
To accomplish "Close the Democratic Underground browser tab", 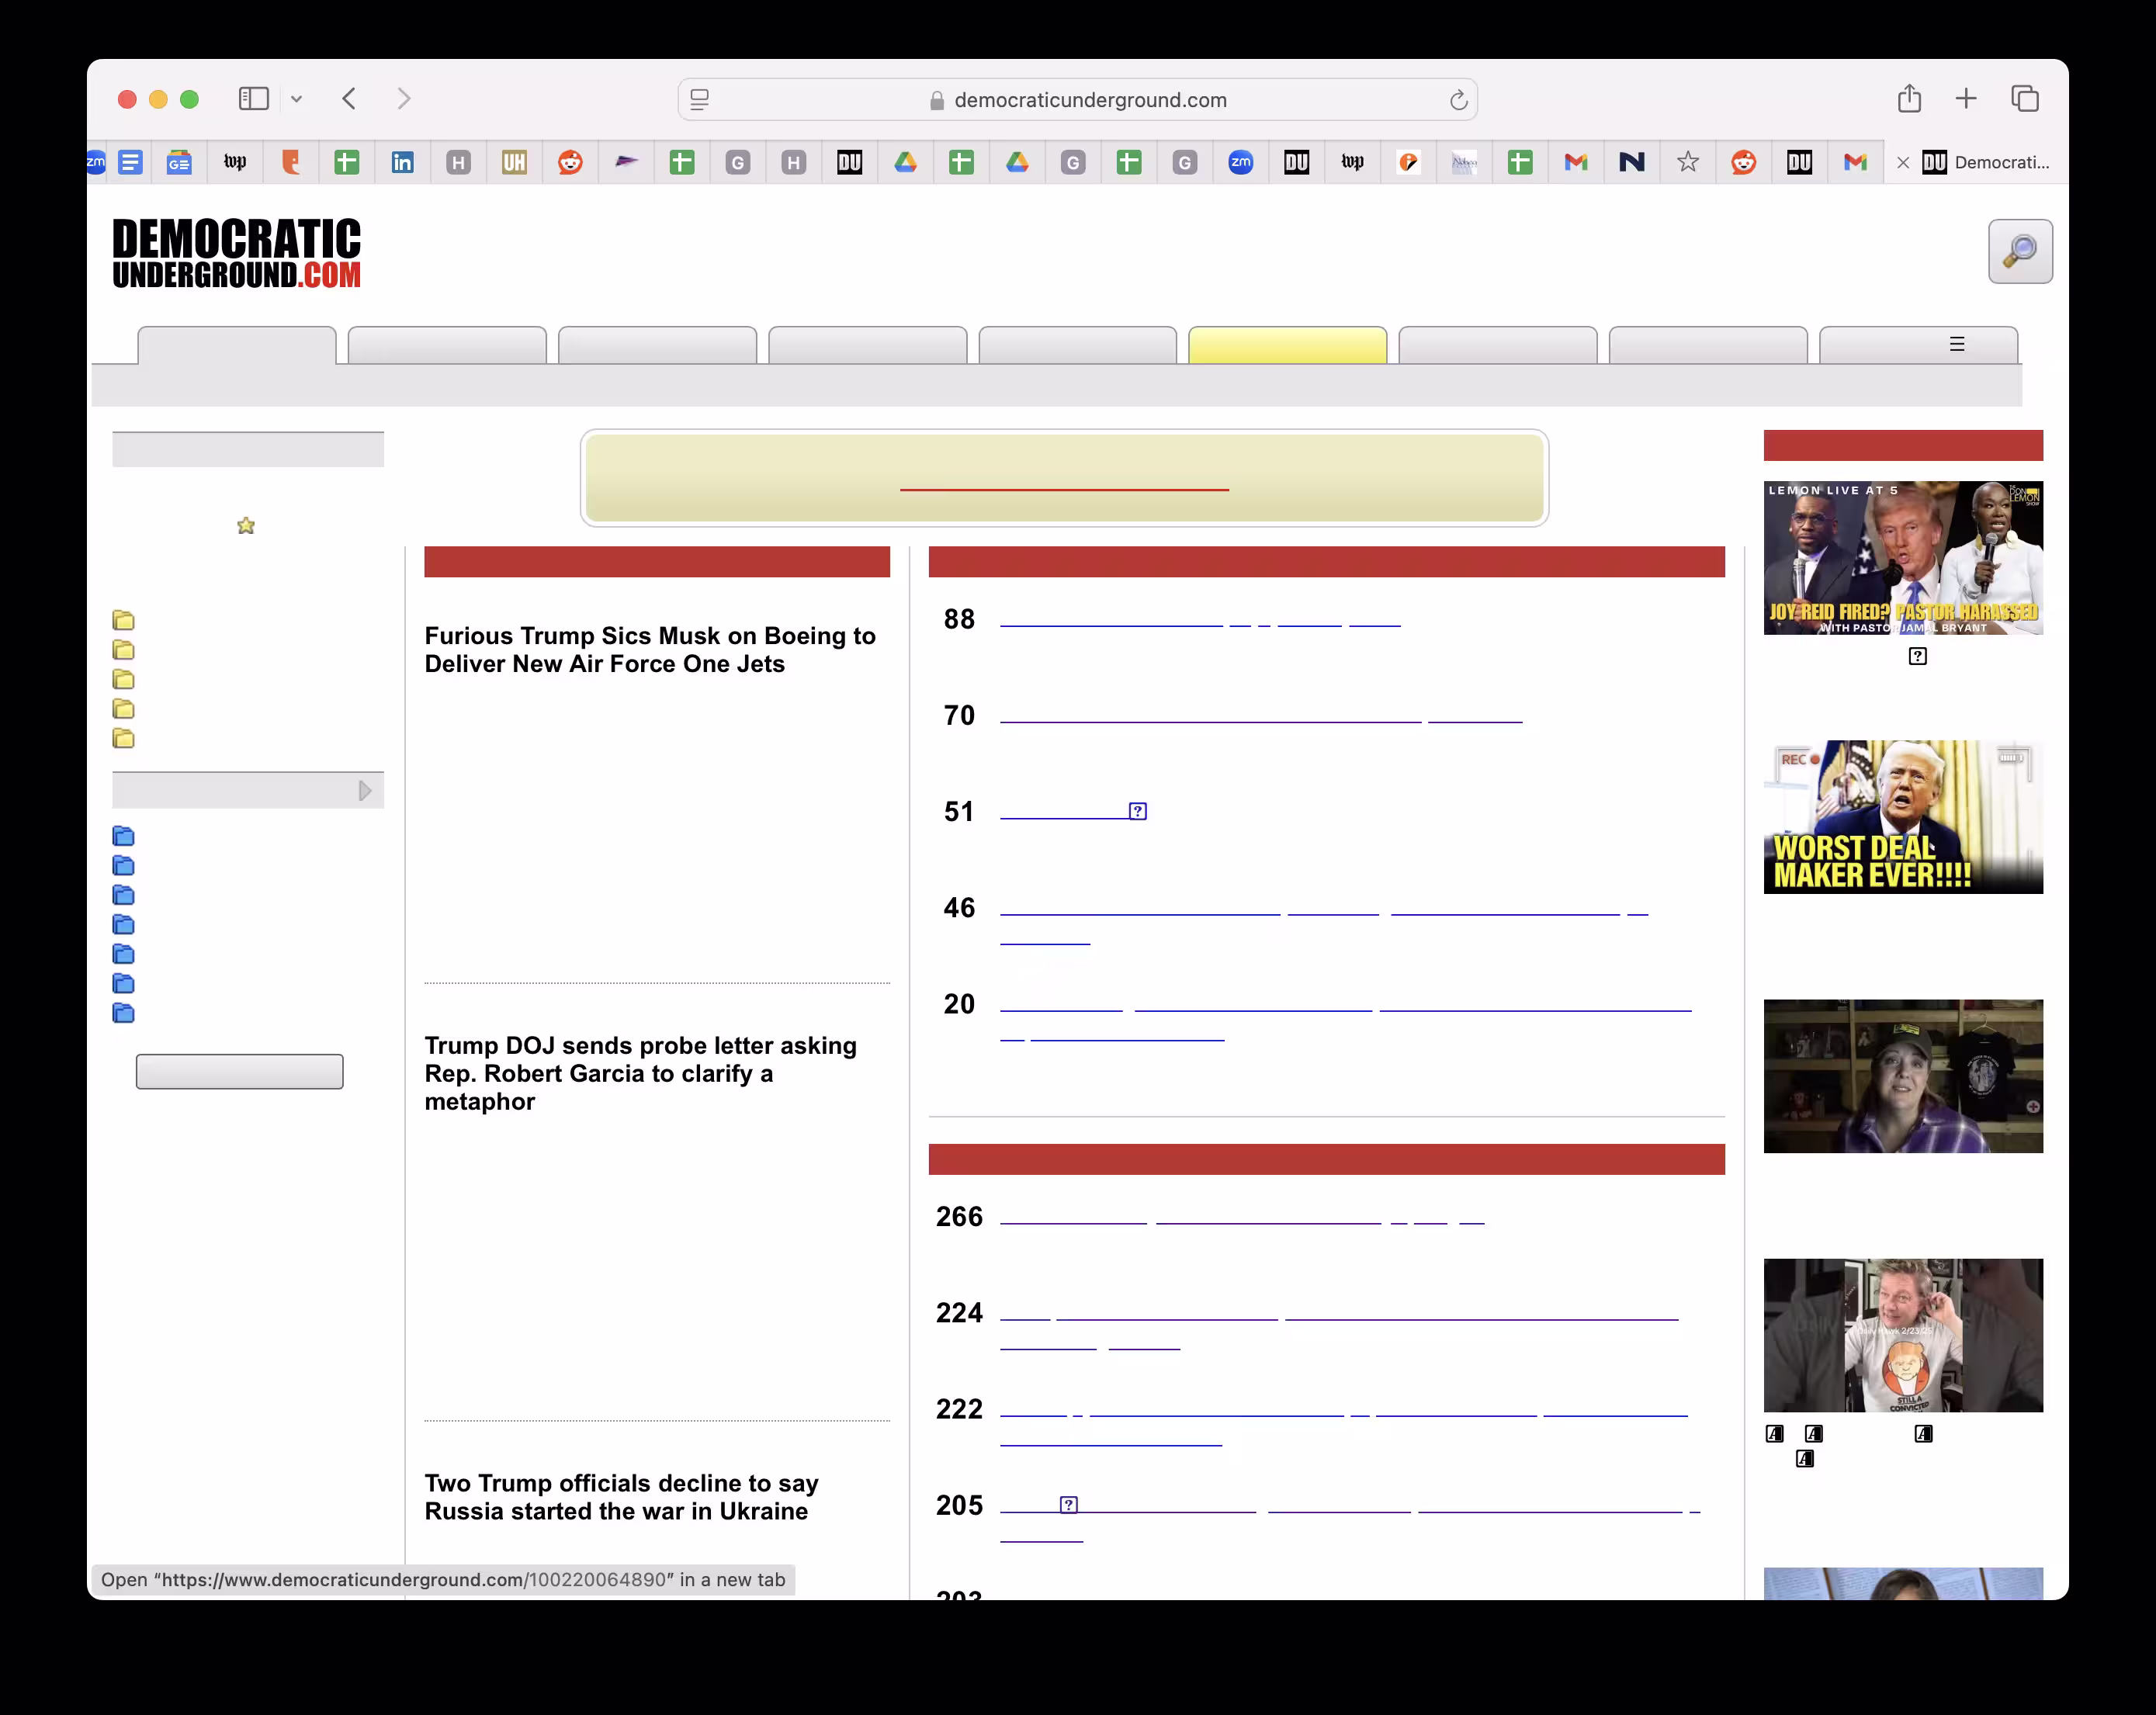I will [x=1902, y=163].
